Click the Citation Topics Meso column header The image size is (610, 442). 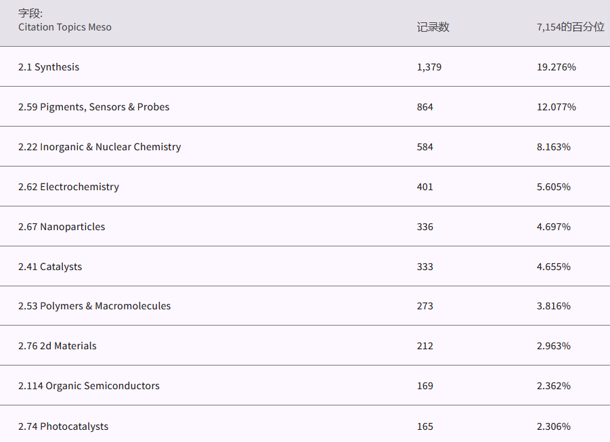click(x=65, y=27)
